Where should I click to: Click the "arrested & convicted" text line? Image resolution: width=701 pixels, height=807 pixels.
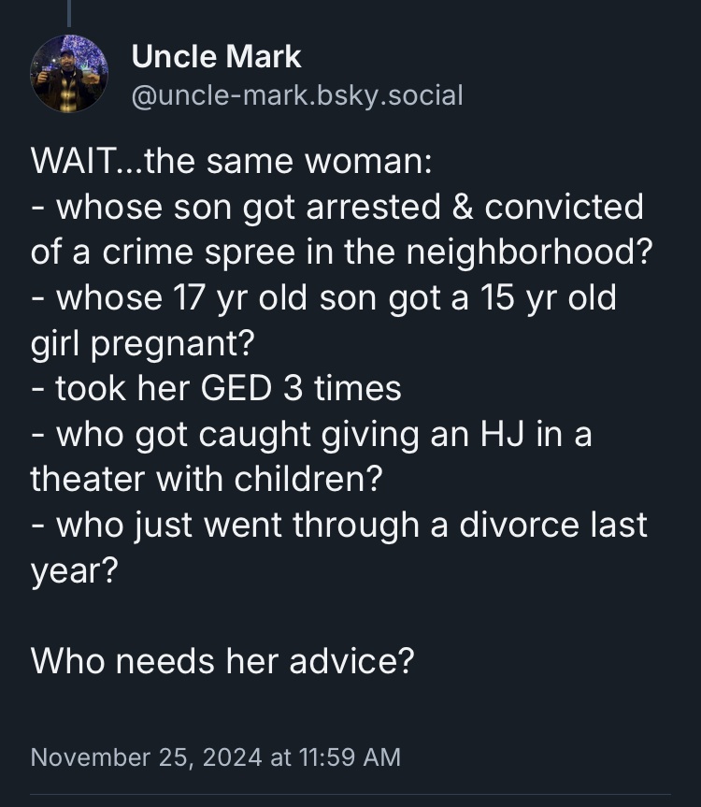tap(336, 207)
